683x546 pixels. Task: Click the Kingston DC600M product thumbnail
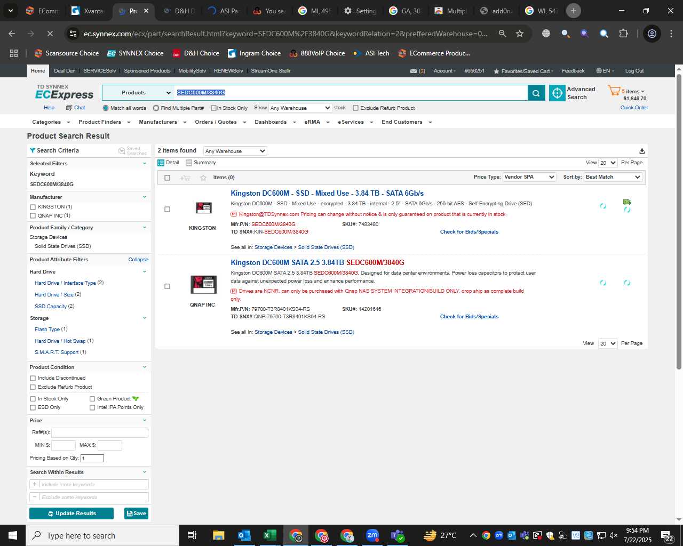[x=203, y=208]
